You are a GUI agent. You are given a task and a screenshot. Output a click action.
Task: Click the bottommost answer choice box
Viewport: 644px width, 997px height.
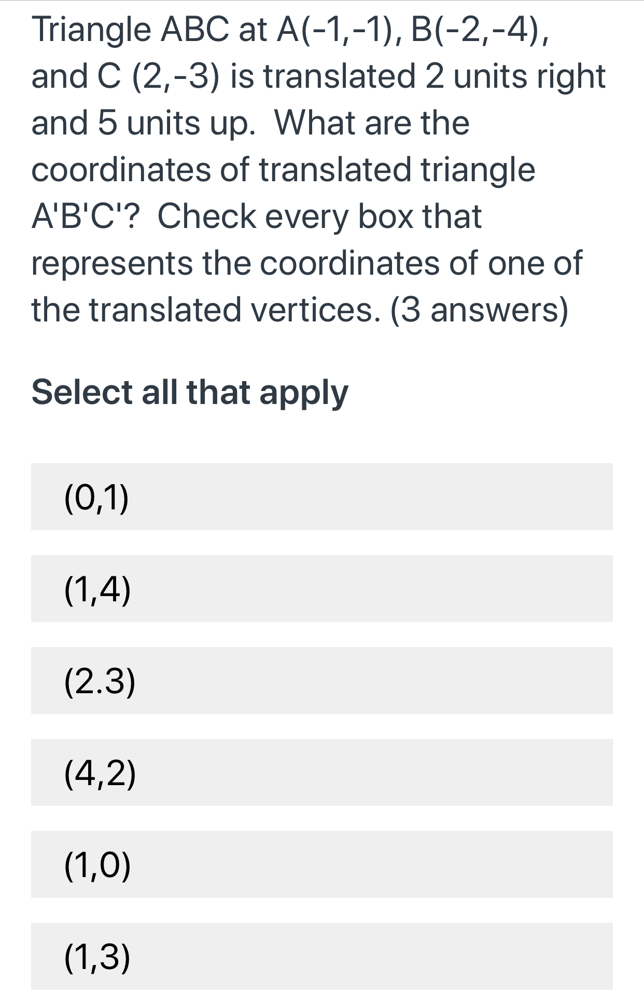[x=321, y=961]
